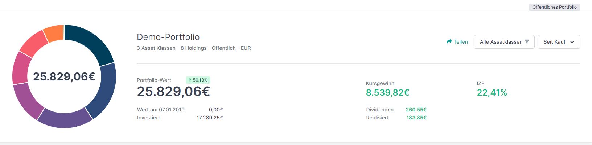Click the filter funnel icon in Alle Assetklassen
The image size is (592, 145).
(x=527, y=42)
